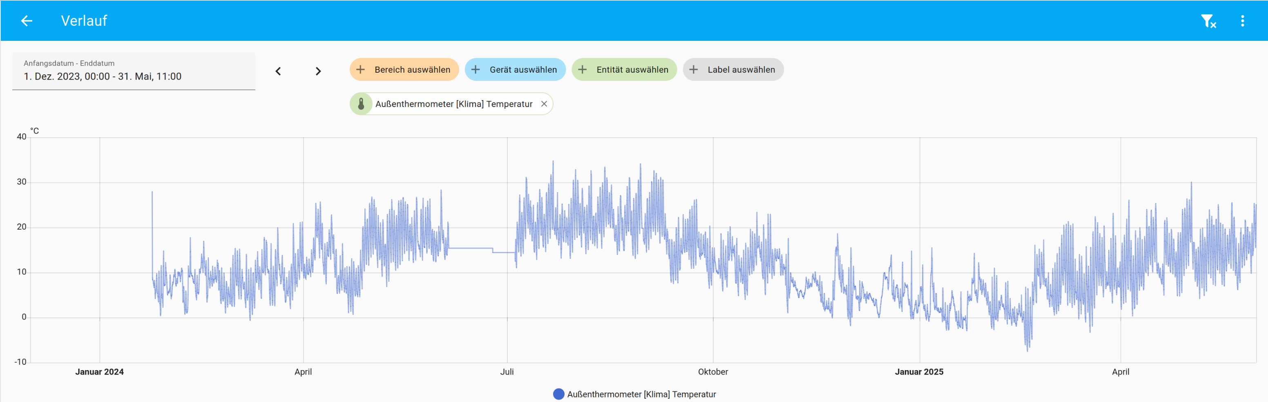Toggle the Außenthermometer series in the legend
This screenshot has height=402, width=1268.
coord(641,394)
